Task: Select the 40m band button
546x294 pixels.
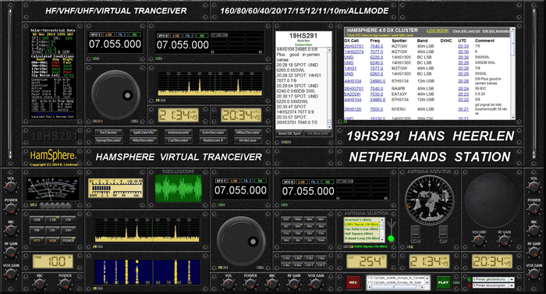Action: pyautogui.click(x=298, y=226)
